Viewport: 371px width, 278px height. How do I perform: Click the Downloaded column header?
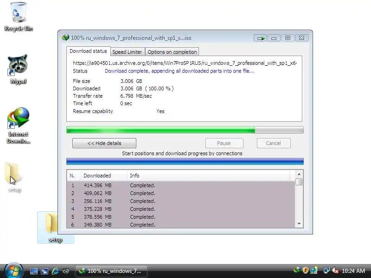[104, 176]
